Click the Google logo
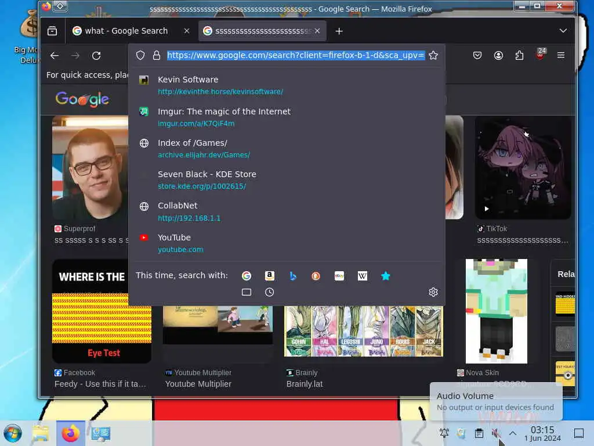The width and height of the screenshot is (594, 446). click(82, 100)
